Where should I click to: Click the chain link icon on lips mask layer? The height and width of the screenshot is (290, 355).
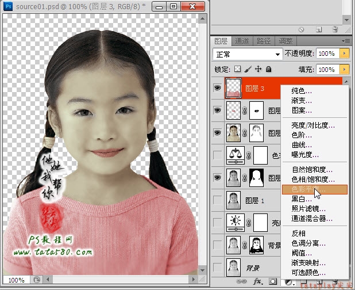point(245,110)
